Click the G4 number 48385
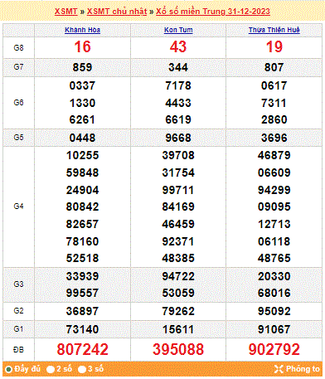This screenshot has width=325, height=379. click(178, 258)
